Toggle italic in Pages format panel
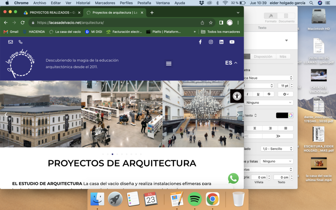 (x=247, y=94)
